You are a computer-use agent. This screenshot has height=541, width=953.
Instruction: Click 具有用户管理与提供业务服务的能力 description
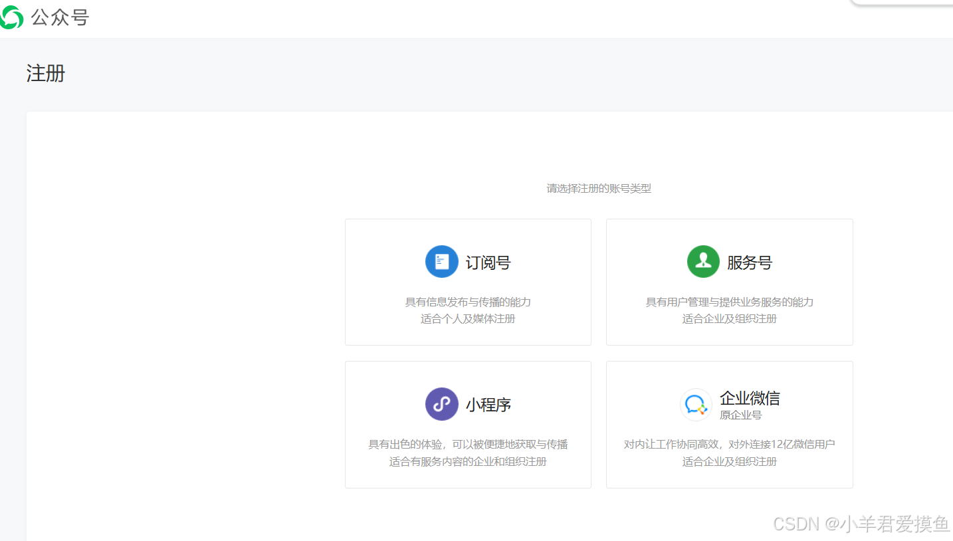(730, 302)
